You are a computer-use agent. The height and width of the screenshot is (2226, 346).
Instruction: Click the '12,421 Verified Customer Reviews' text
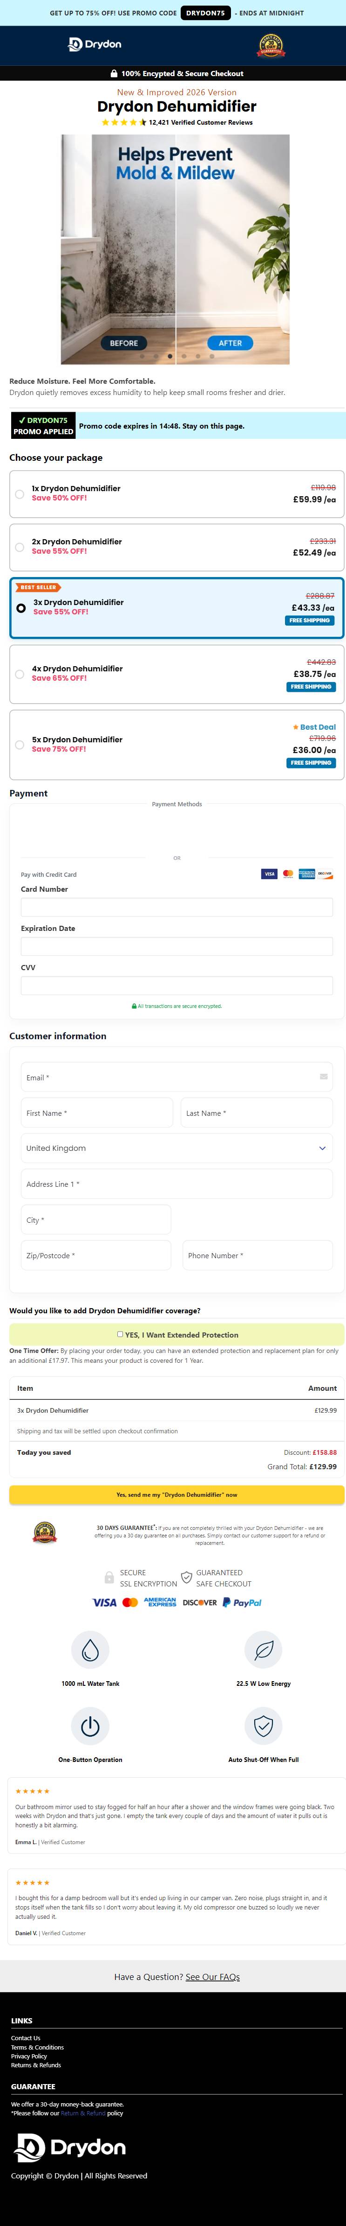201,123
